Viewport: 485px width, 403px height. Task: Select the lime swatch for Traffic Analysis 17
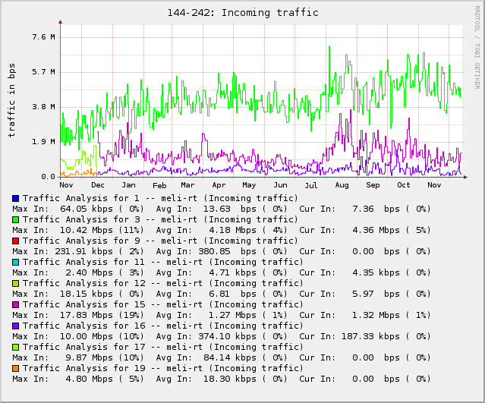[16, 347]
